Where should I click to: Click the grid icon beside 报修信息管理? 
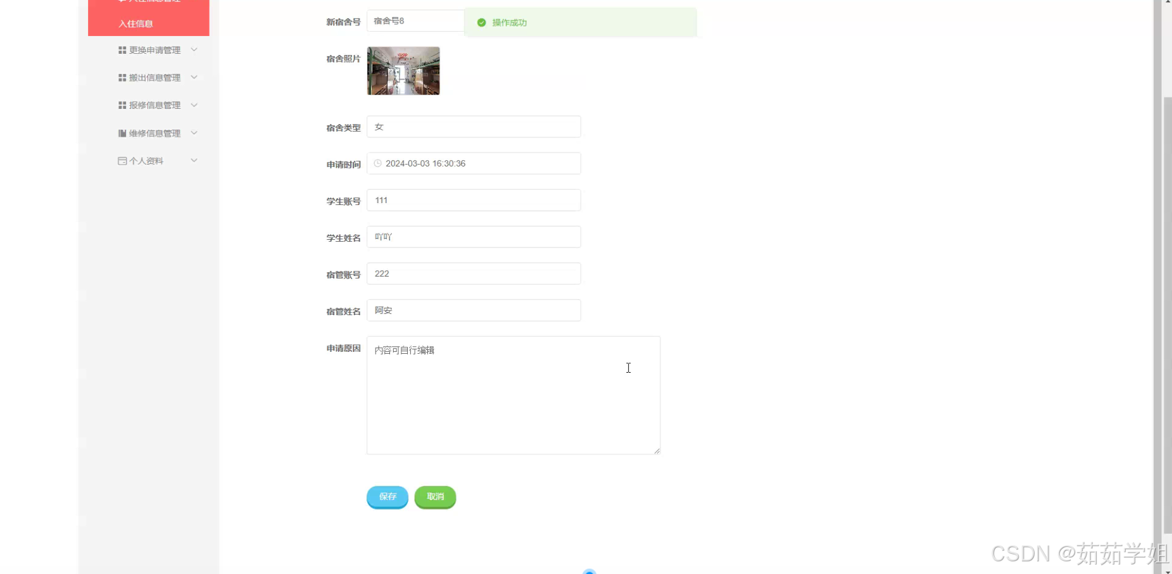[x=122, y=105]
